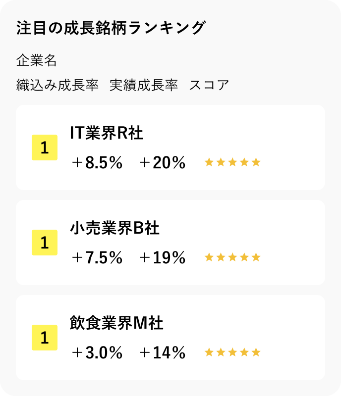Click the +20% actual growth value
This screenshot has width=341, height=396.
(x=162, y=162)
